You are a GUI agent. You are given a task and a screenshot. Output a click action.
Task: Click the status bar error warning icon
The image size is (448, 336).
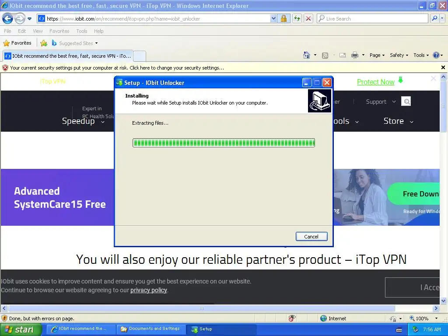4,318
